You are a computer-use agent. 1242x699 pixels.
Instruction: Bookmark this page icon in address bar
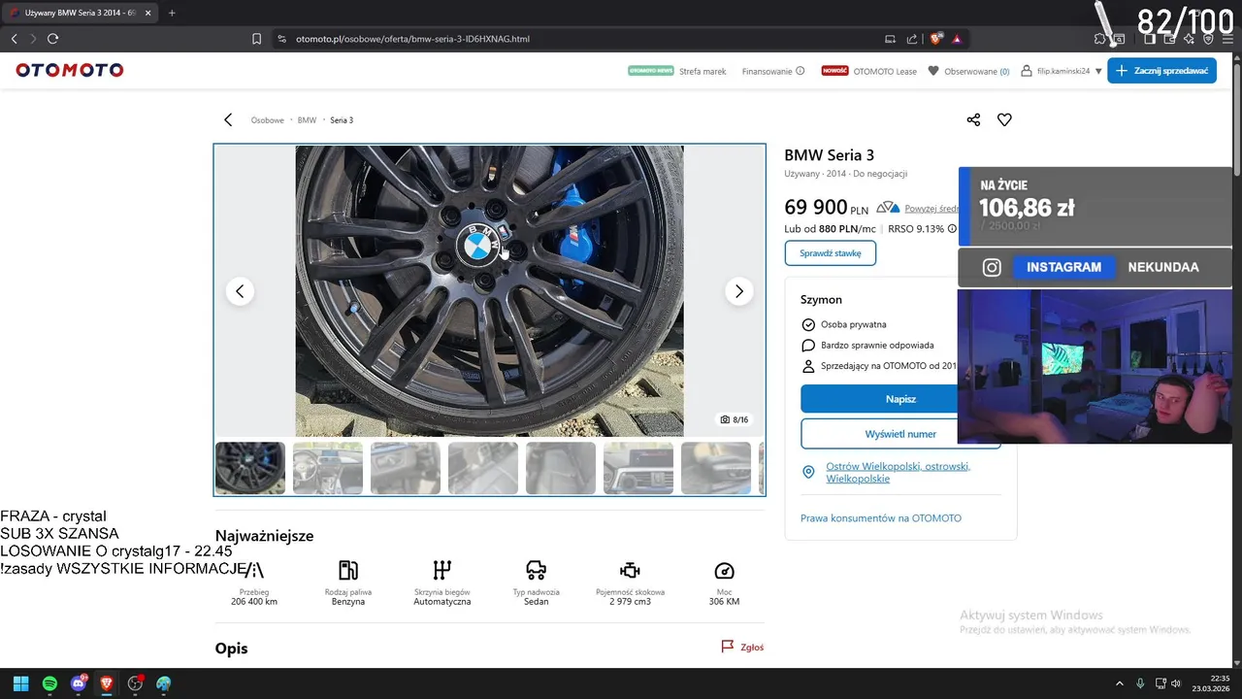(256, 39)
